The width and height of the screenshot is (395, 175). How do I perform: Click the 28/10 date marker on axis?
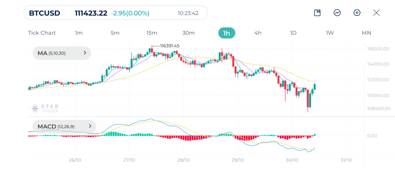[x=183, y=160]
